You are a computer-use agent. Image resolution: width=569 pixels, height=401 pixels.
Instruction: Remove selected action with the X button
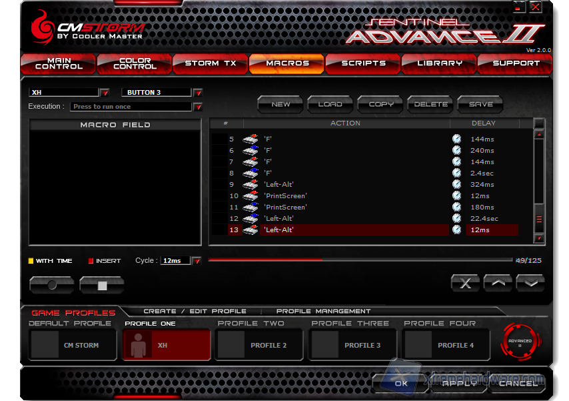[465, 283]
